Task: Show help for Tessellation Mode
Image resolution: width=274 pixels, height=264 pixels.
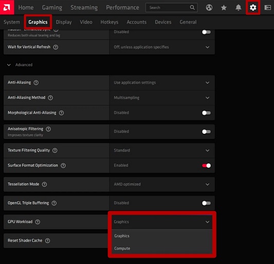Action: pos(44,184)
